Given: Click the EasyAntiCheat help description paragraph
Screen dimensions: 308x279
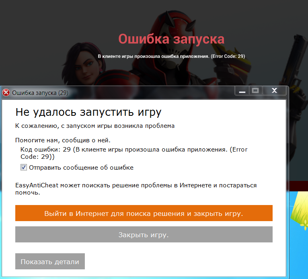Looking at the screenshot, I should [x=136, y=189].
